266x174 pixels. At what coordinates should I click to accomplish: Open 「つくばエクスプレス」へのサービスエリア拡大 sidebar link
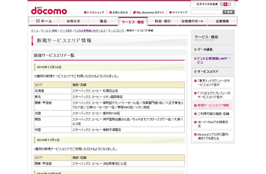pos(214,95)
